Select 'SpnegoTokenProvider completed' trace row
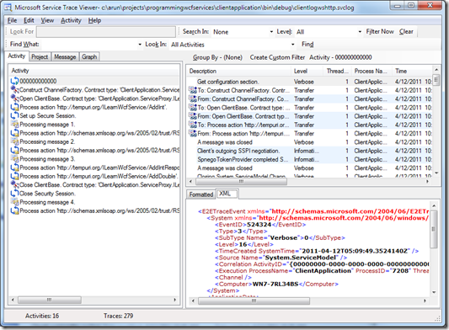The height and width of the screenshot is (330, 449). coord(309,159)
